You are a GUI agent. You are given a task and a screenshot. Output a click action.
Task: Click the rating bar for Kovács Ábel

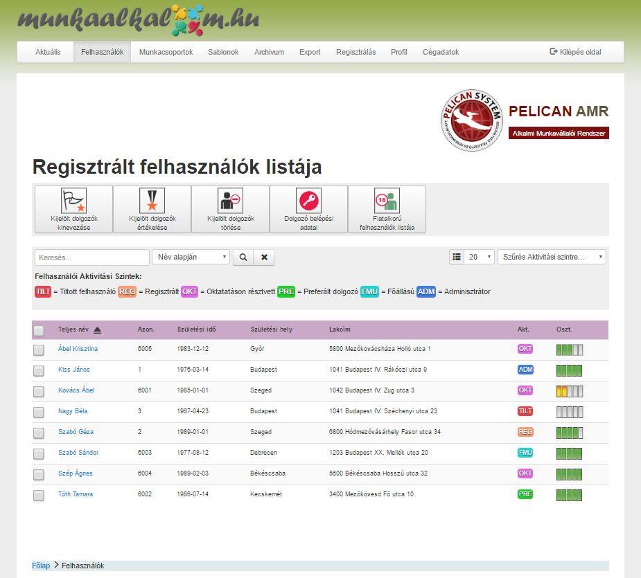pos(569,391)
